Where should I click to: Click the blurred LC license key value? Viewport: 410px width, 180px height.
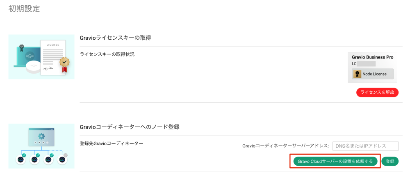pyautogui.click(x=366, y=64)
